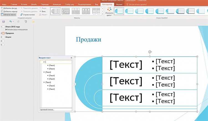Select the Конструктор SmartArt tab
Viewport: 208px width, 121px height.
[x=107, y=4]
